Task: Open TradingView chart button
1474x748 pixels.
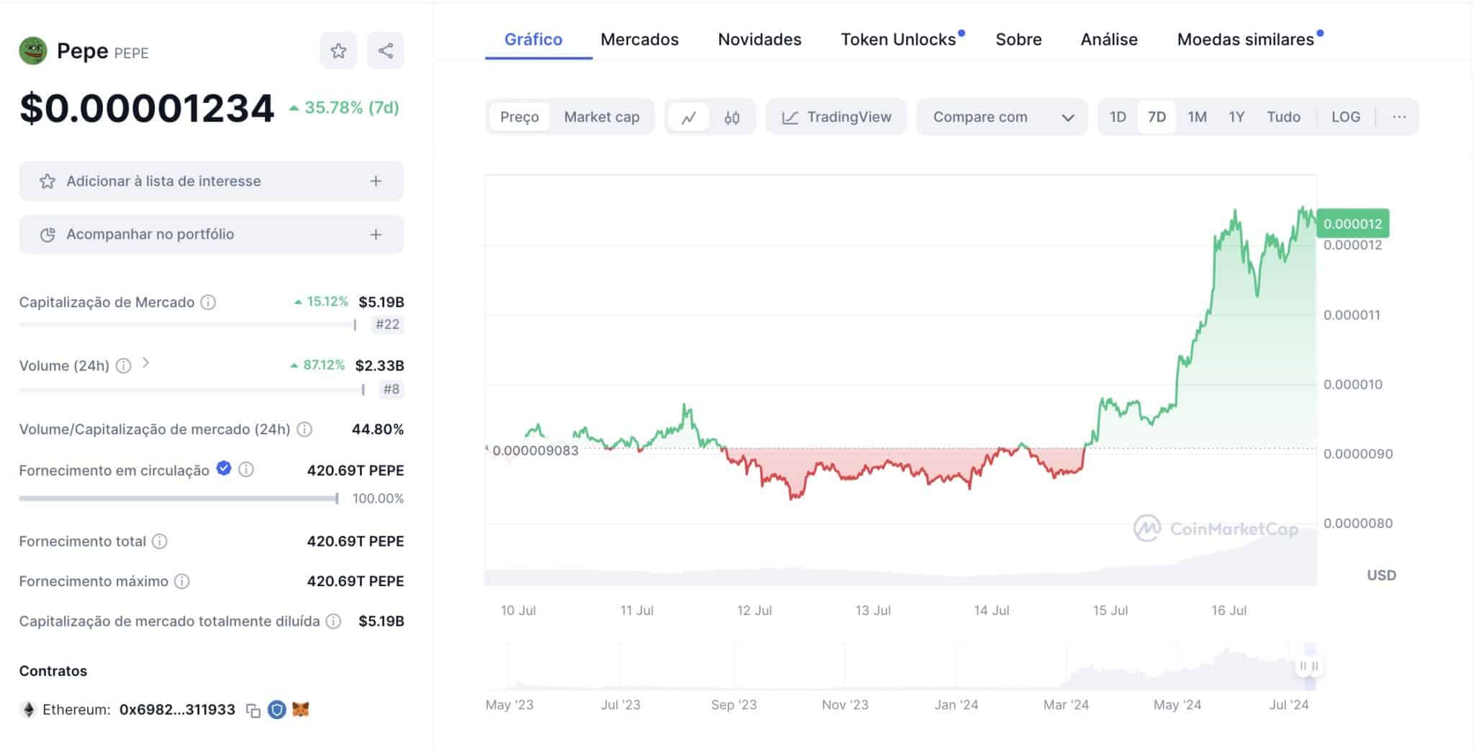Action: click(x=836, y=117)
